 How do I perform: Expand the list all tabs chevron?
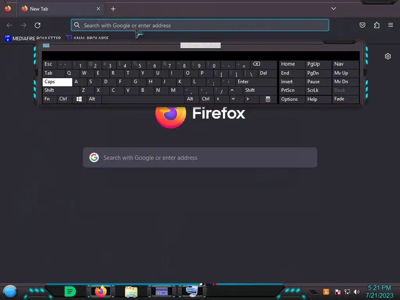click(334, 9)
